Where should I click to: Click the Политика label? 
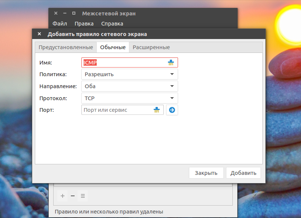53,74
